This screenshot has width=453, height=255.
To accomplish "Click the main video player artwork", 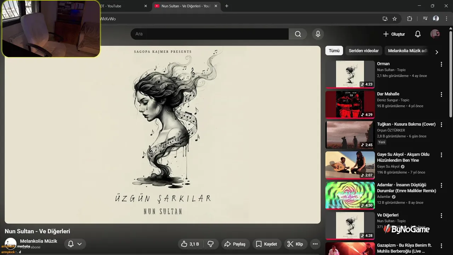I will (162, 135).
